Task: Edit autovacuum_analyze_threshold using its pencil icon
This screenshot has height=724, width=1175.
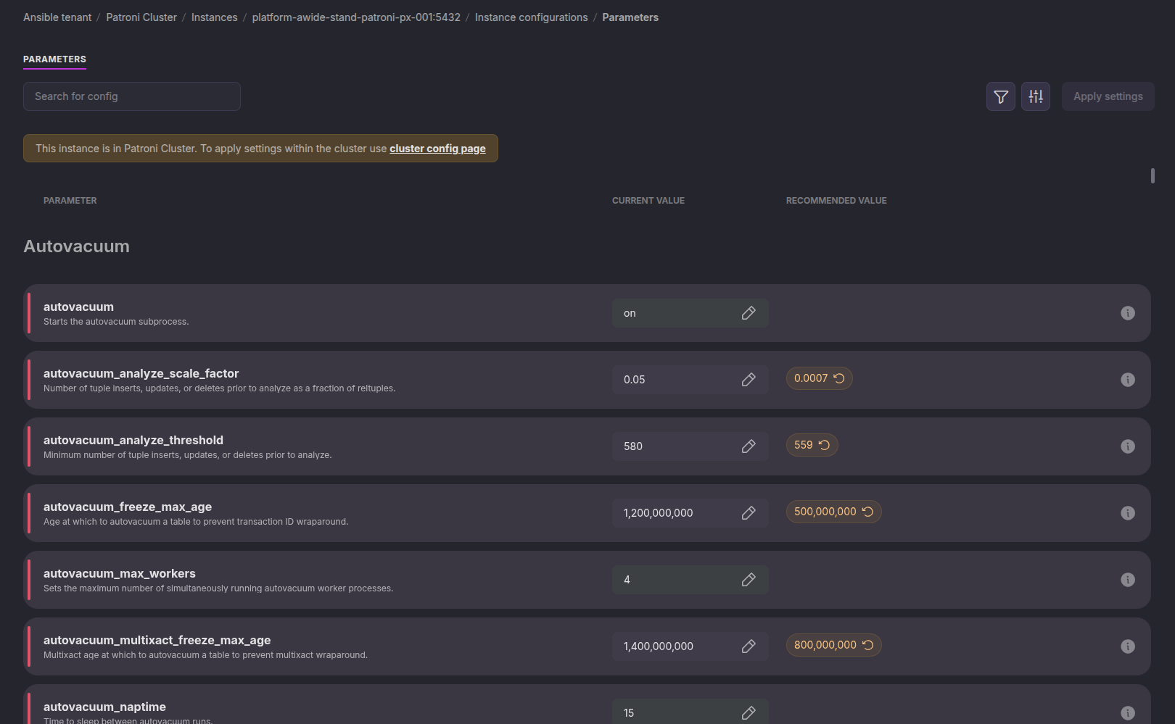Action: coord(749,446)
